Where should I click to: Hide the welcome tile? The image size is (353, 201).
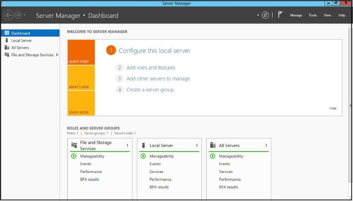[333, 108]
